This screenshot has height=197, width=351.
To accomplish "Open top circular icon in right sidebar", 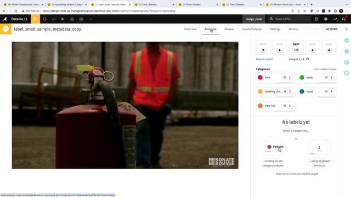I will pos(347,40).
